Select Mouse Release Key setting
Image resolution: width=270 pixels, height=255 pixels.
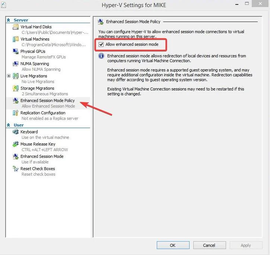[38, 144]
